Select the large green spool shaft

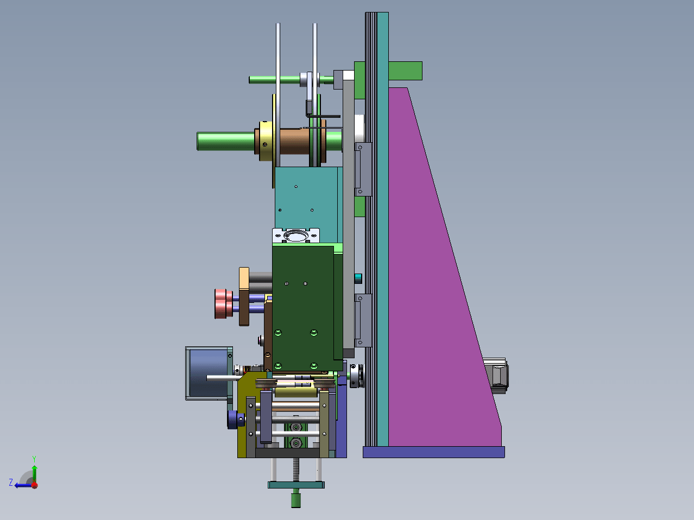(x=225, y=141)
